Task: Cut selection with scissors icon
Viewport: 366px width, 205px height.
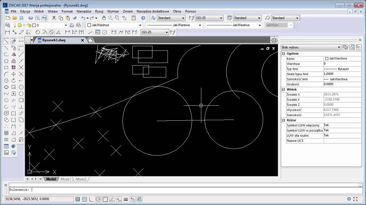Action: [x=54, y=18]
